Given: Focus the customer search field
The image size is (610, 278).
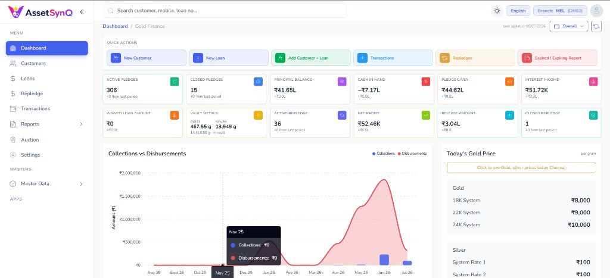Looking at the screenshot, I should coord(225,11).
